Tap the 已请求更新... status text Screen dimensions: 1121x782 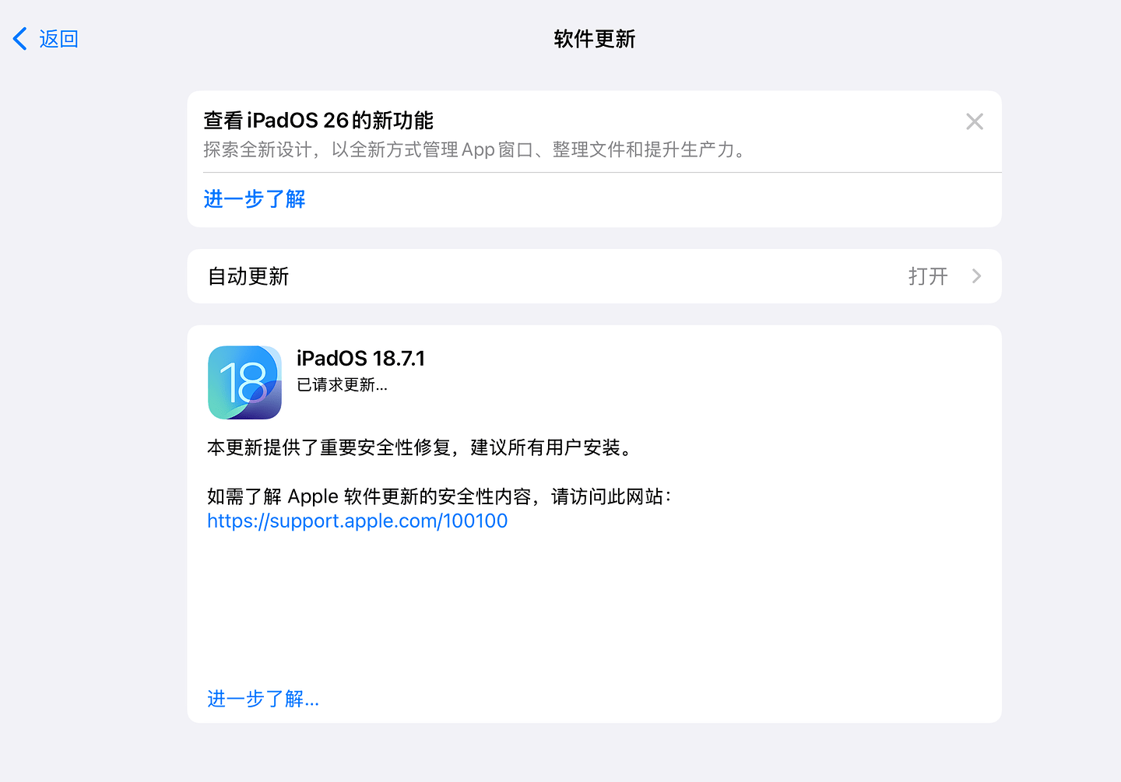[342, 384]
